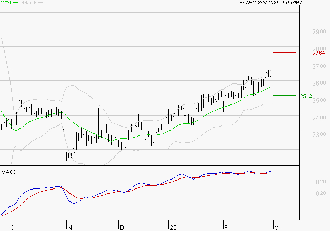The image size is (330, 231).
Task: Click the O month marker on time axis
Action: pos(13,228)
